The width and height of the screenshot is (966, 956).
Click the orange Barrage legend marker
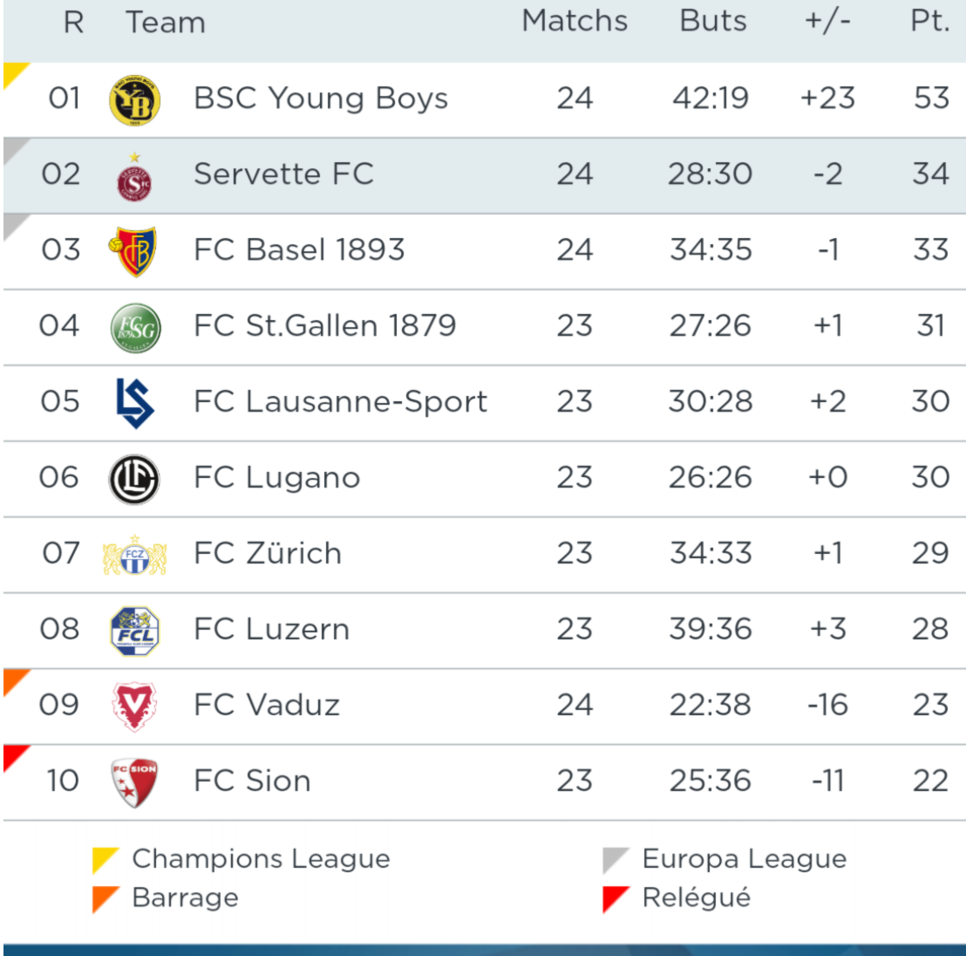coord(104,899)
